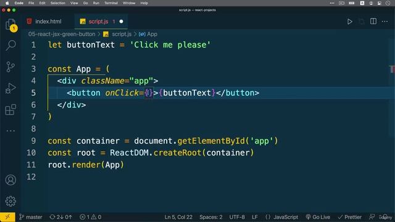
Task: Click createRoot on line 10
Action: pos(177,153)
